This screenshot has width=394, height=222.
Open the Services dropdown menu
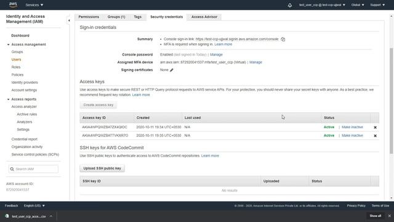pyautogui.click(x=34, y=5)
